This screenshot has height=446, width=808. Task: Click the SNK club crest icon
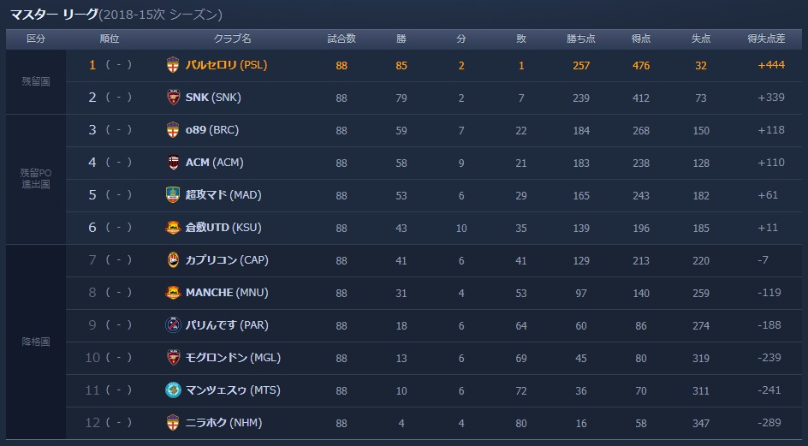[173, 98]
